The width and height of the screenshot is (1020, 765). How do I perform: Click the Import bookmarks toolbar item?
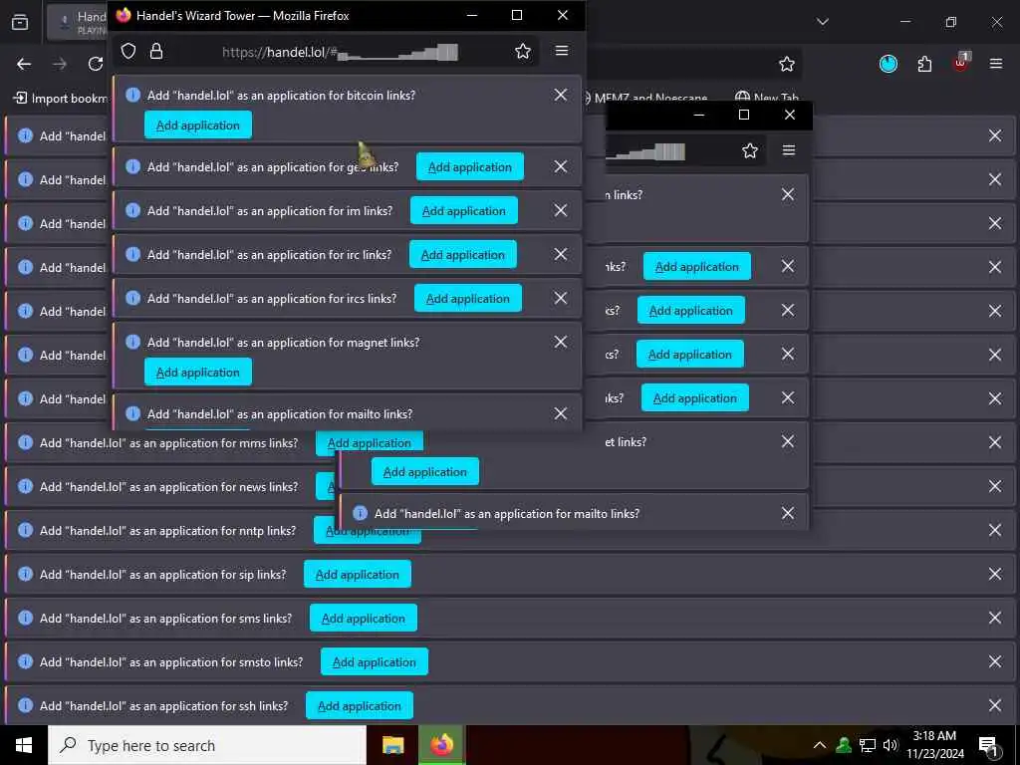(x=61, y=99)
